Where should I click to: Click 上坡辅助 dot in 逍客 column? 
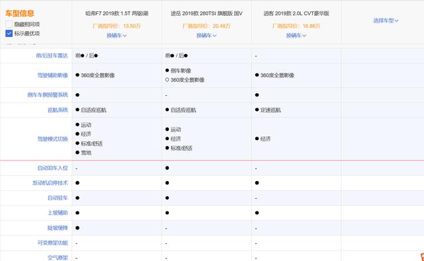tap(257, 213)
